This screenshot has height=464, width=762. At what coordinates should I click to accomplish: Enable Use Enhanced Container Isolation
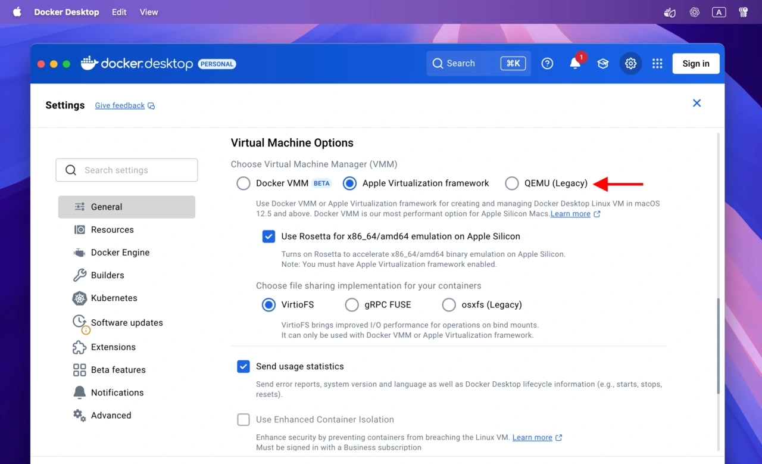[243, 420]
